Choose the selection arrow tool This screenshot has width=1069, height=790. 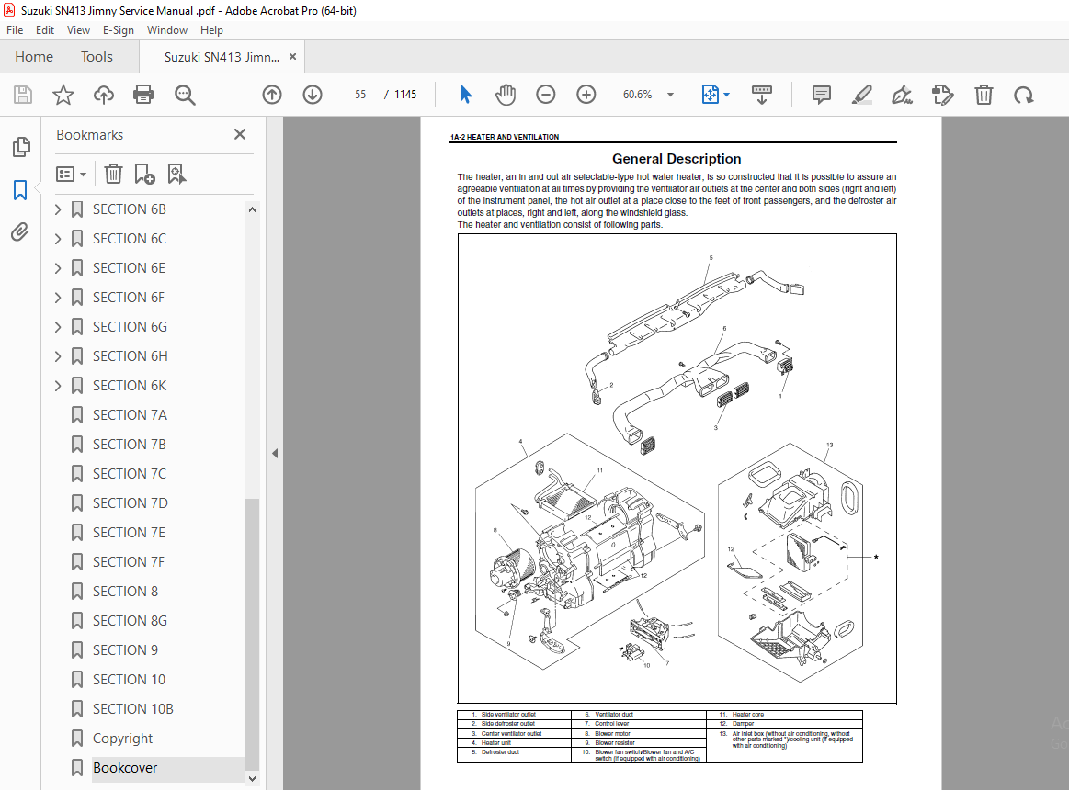466,95
